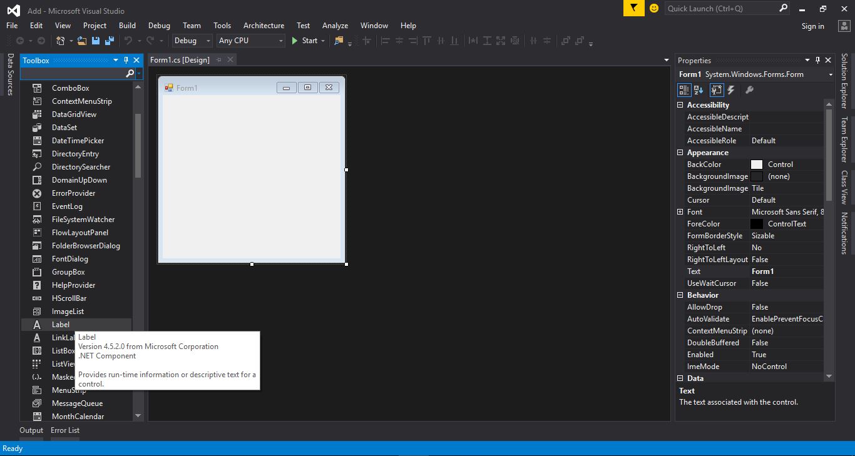855x456 pixels.
Task: Click the BackColor color swatch
Action: click(757, 165)
